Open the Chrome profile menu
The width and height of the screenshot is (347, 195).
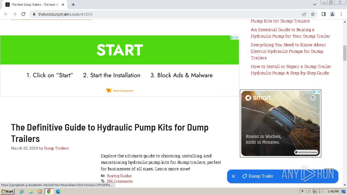[x=332, y=14]
